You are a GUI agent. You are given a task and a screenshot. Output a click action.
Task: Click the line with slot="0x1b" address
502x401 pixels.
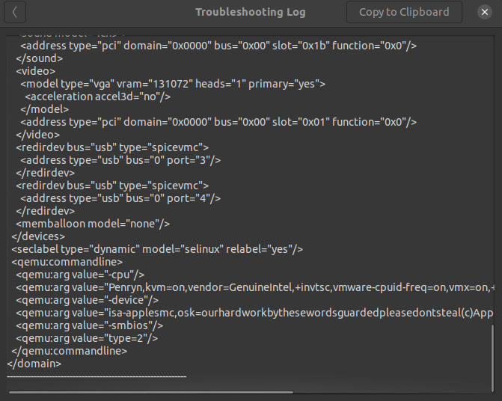point(218,46)
